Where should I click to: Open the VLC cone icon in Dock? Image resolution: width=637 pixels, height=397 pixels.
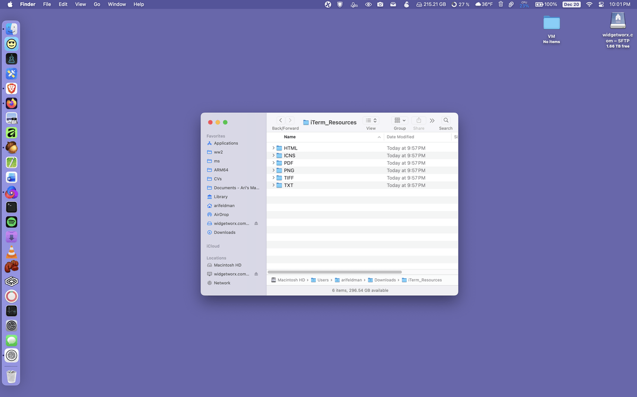(12, 252)
